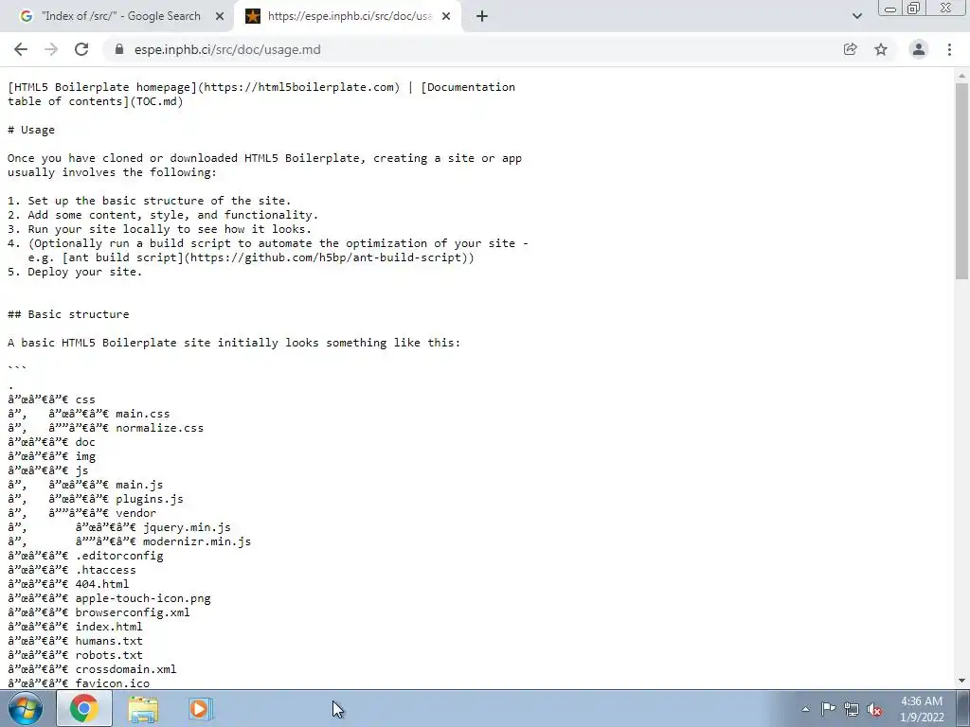
Task: Reload the current page
Action: 81,49
